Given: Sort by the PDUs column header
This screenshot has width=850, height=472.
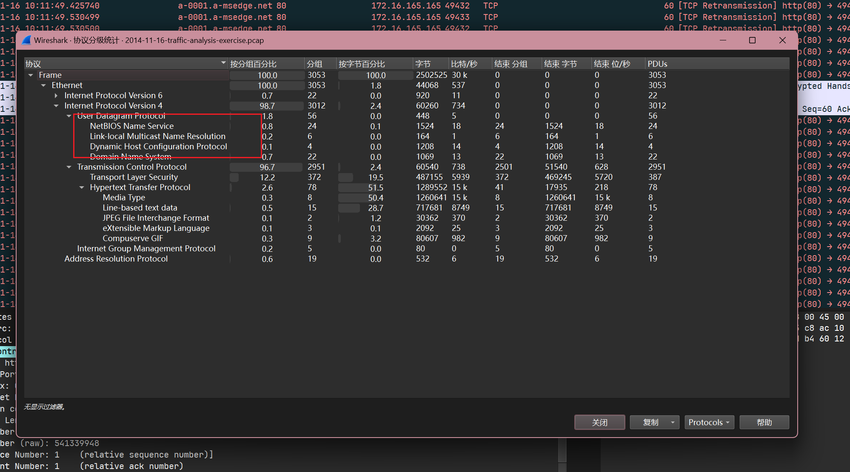Looking at the screenshot, I should click(x=657, y=64).
